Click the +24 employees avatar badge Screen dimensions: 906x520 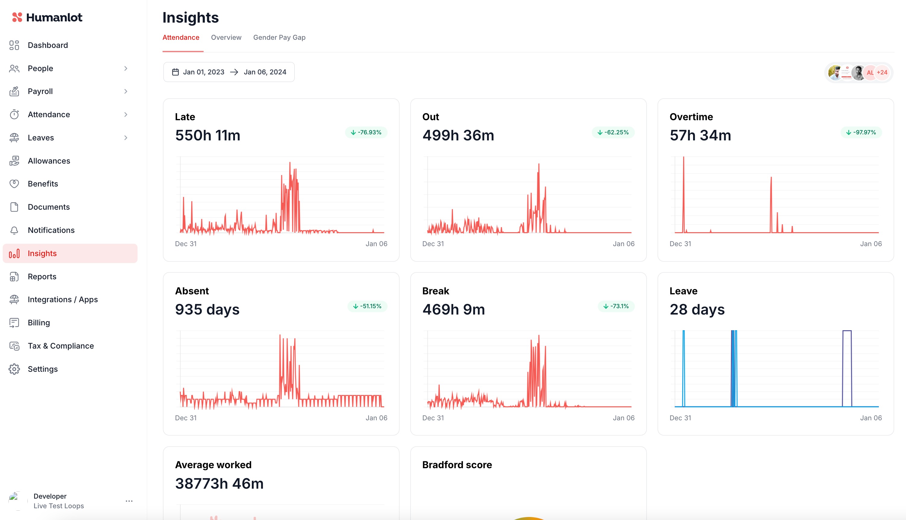(x=882, y=73)
